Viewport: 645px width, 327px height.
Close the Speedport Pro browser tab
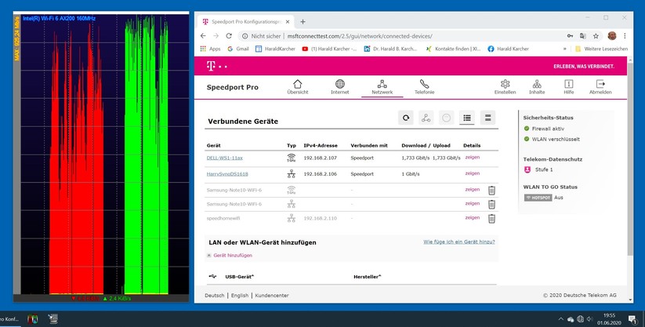pyautogui.click(x=288, y=22)
